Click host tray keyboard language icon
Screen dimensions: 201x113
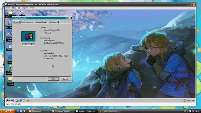coord(185,111)
